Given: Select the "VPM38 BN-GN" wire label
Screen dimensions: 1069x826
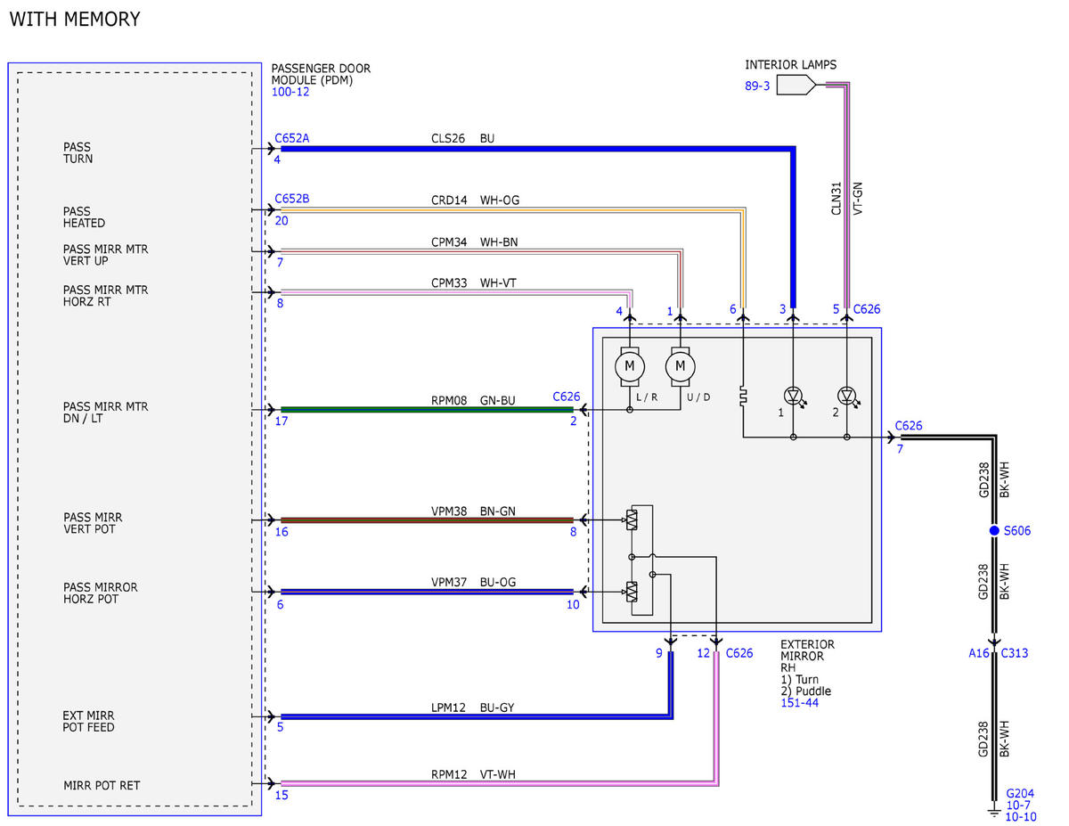Looking at the screenshot, I should coord(473,511).
